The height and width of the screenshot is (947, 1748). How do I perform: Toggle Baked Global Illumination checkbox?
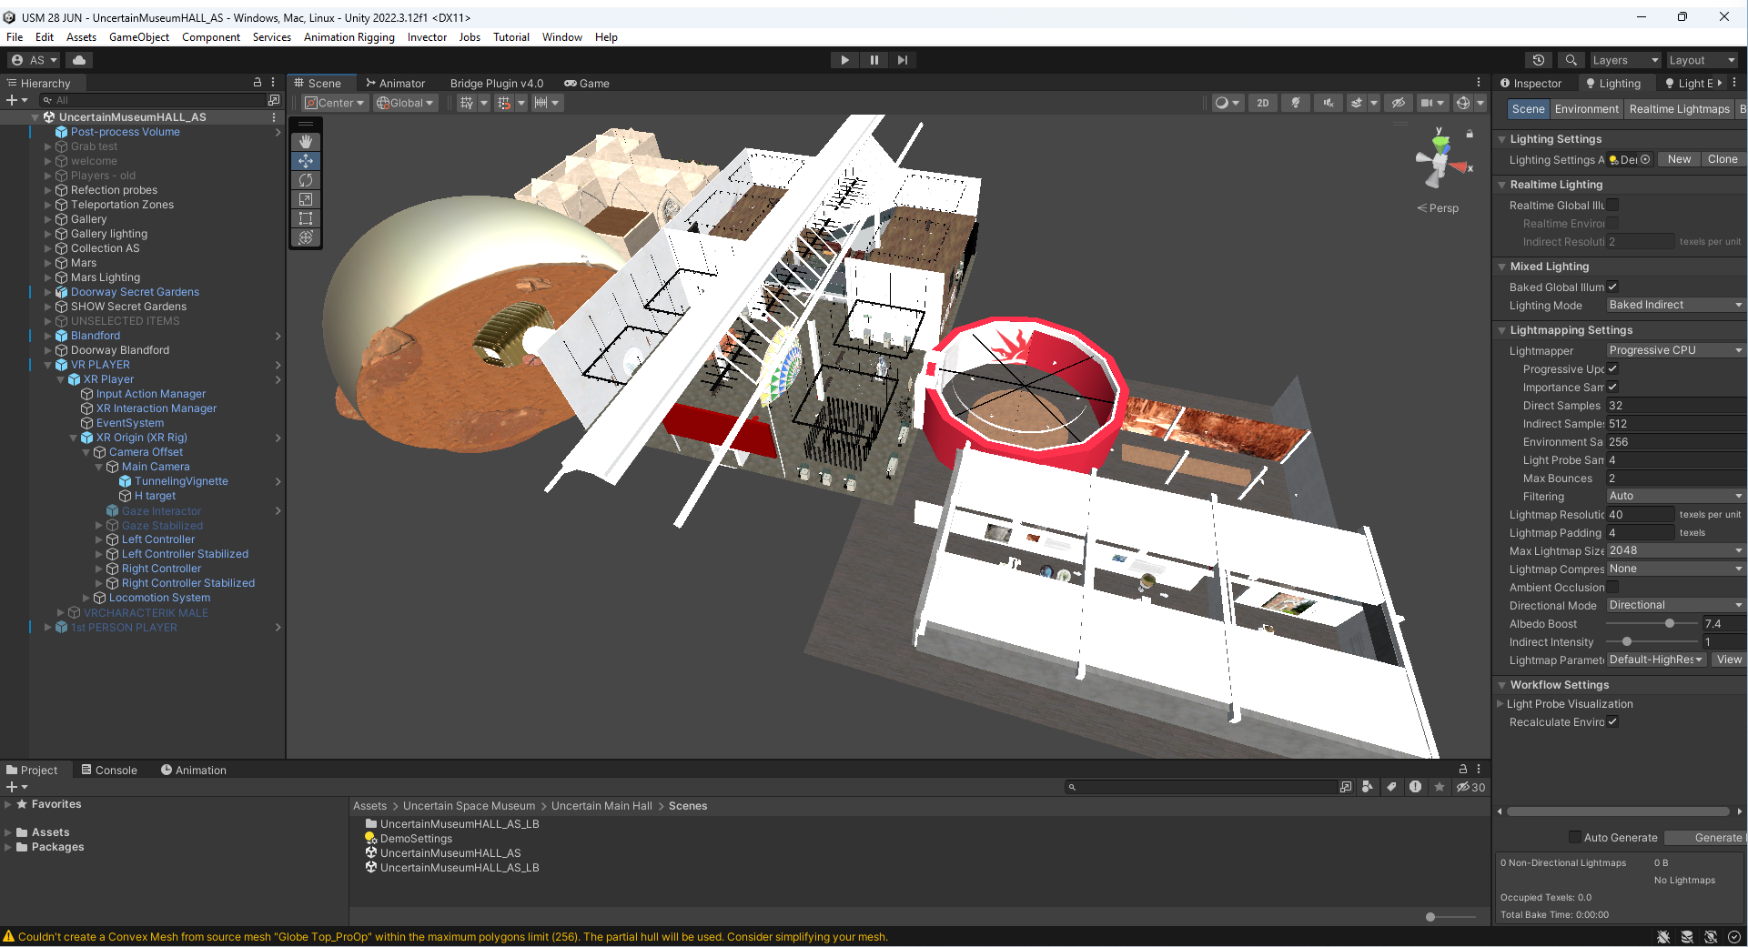pos(1612,287)
